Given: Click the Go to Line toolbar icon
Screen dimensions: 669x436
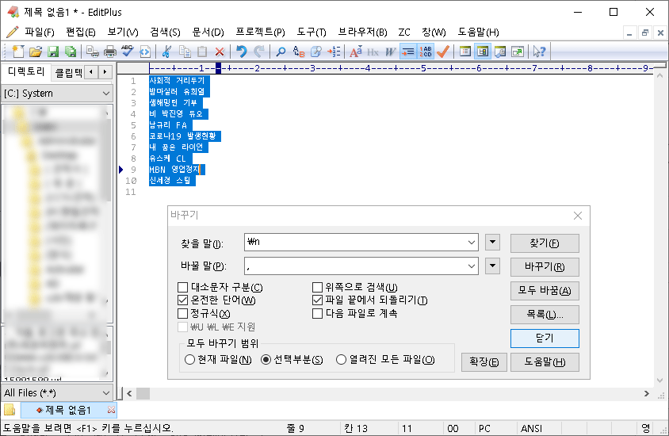Looking at the screenshot, I should click(334, 52).
